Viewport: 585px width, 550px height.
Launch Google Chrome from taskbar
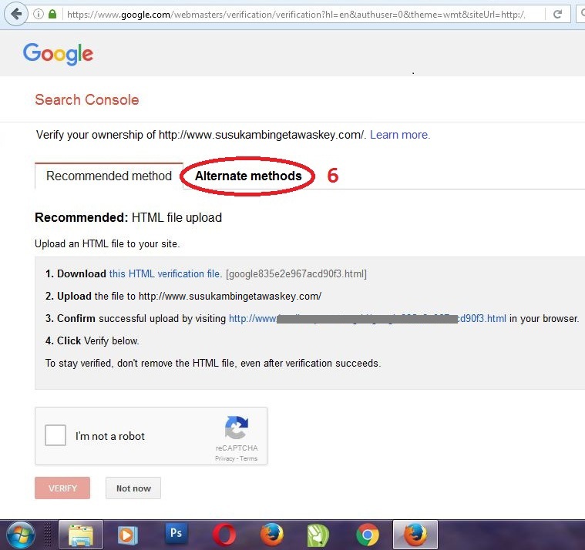point(368,535)
